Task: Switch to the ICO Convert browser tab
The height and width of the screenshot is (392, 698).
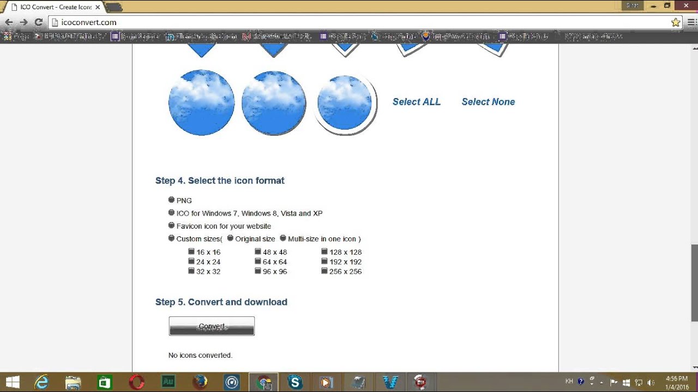Action: click(49, 8)
